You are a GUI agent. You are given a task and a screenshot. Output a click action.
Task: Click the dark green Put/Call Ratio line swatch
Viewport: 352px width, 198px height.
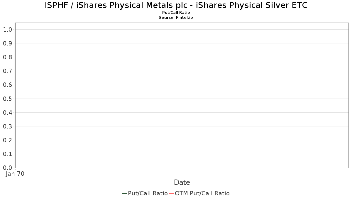coord(125,193)
